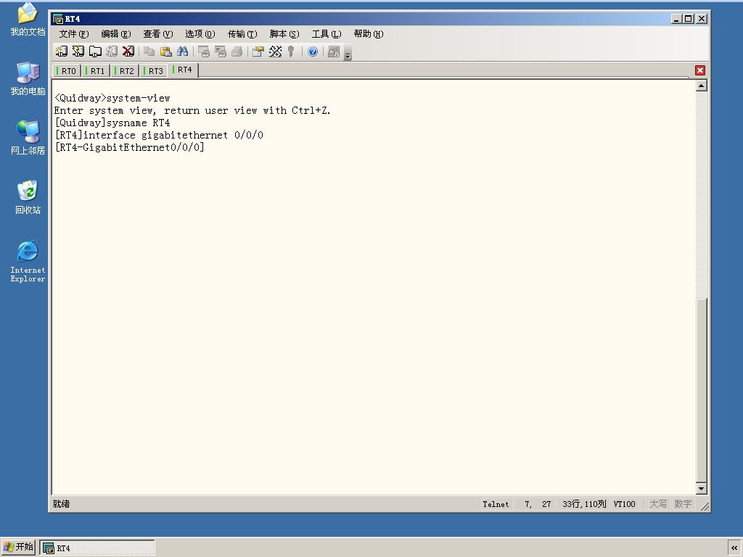Click terminal scrollbar up arrow
The width and height of the screenshot is (743, 557).
702,86
